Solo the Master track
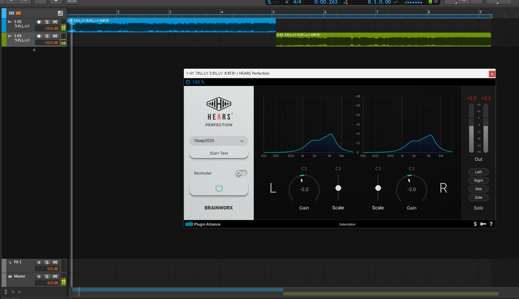 point(47,277)
